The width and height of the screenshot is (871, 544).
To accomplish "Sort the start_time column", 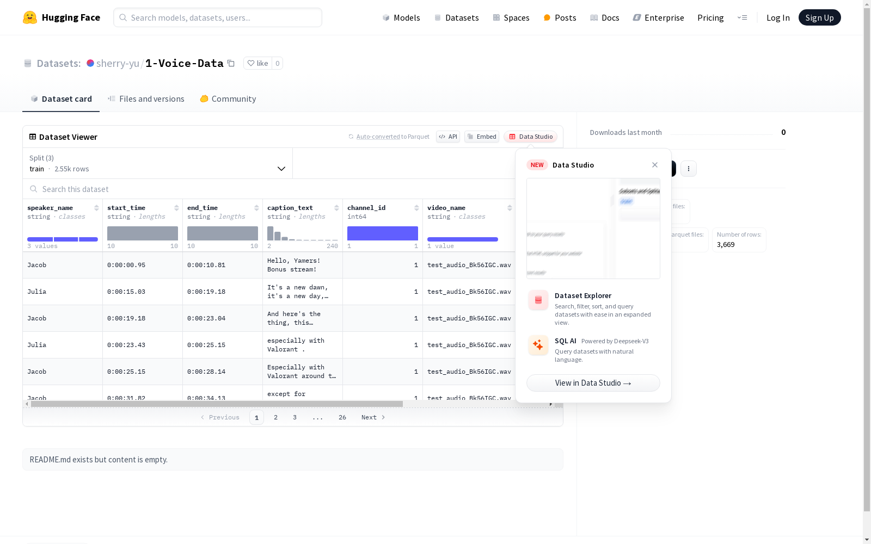I will 176,208.
